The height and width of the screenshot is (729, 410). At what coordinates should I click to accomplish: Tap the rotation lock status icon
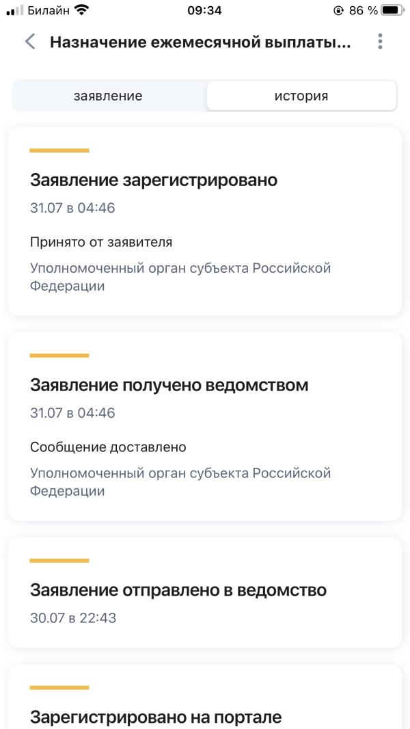click(339, 10)
